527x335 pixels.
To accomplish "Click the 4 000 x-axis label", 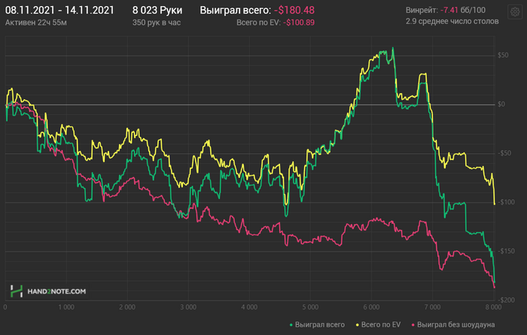I will pos(249,307).
